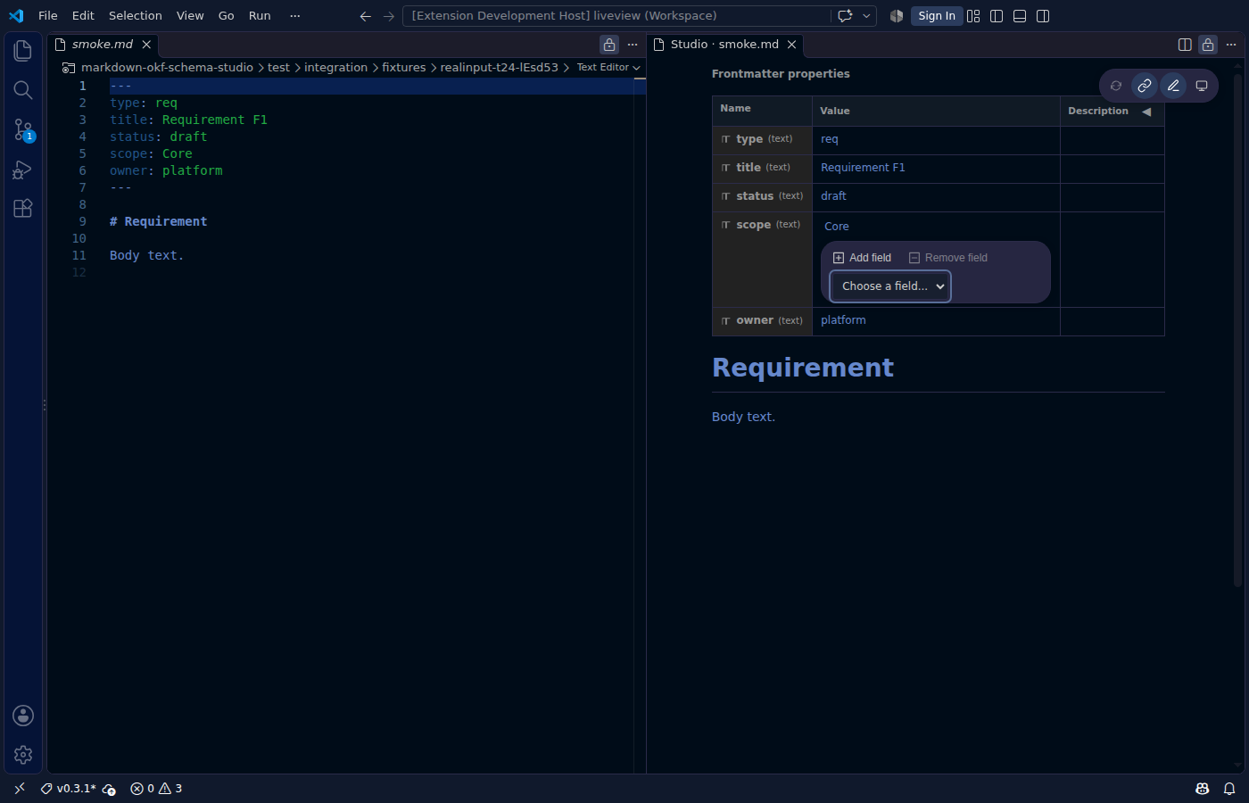Open the Manage gear icon
1249x803 pixels.
tap(23, 755)
